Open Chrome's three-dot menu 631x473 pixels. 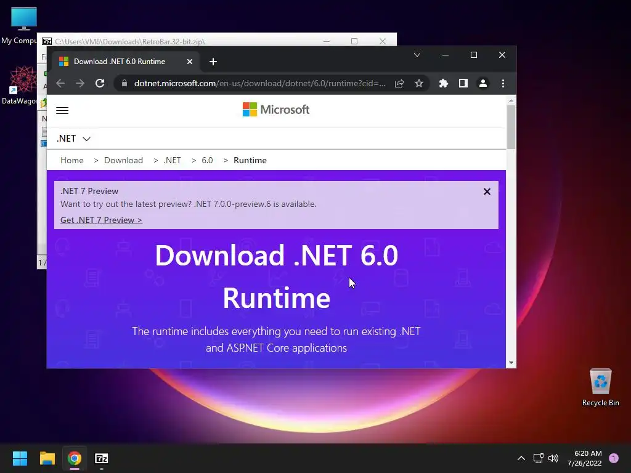(x=503, y=83)
